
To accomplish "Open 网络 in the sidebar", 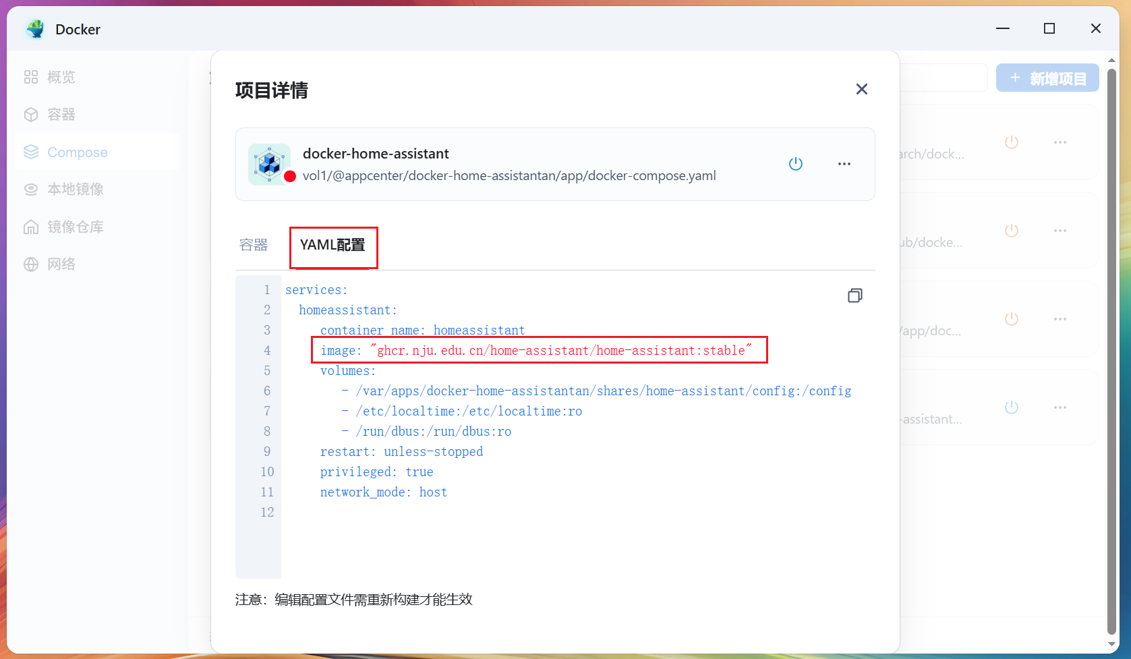I will tap(61, 264).
